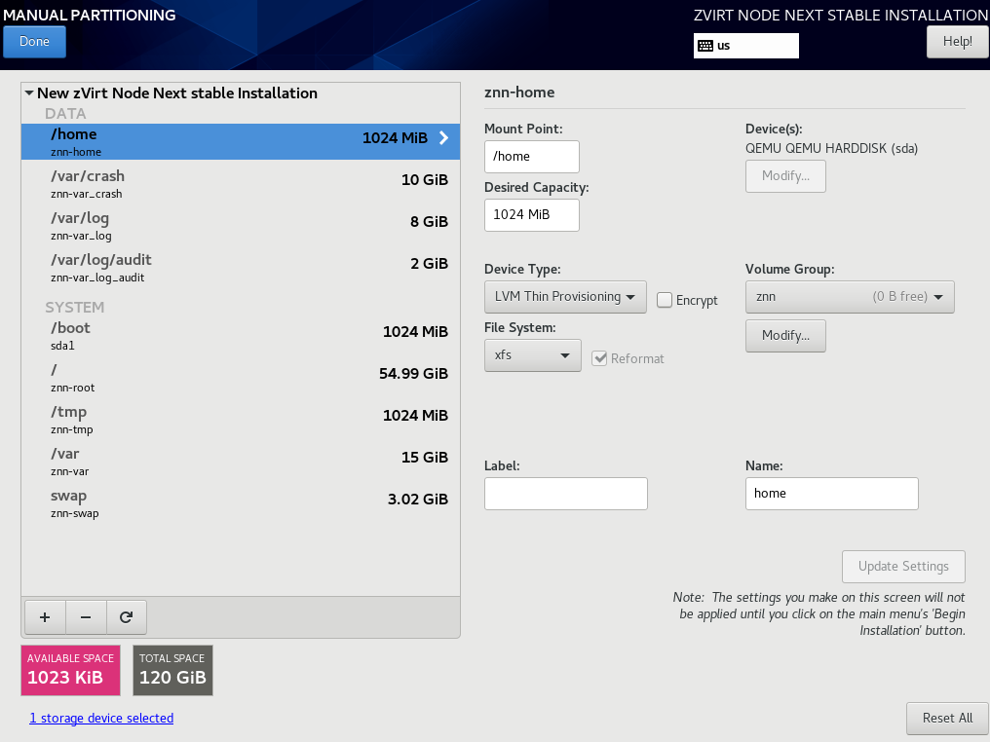Open the '1 storage device selected' link
This screenshot has width=990, height=742.
coord(101,718)
